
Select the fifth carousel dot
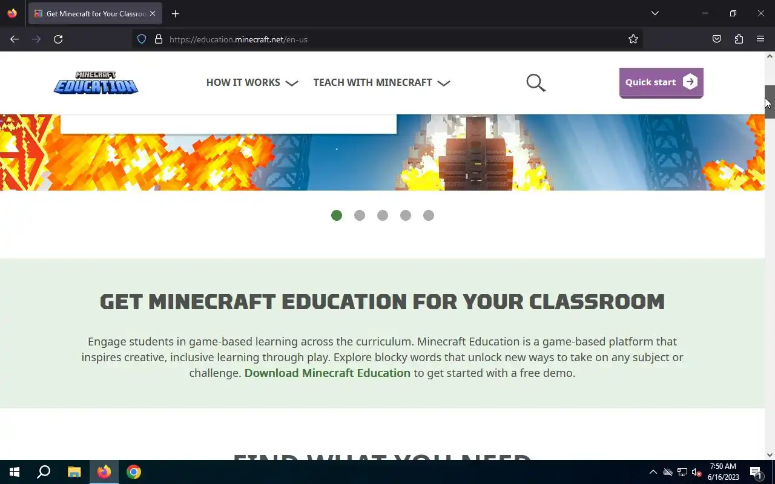[429, 215]
